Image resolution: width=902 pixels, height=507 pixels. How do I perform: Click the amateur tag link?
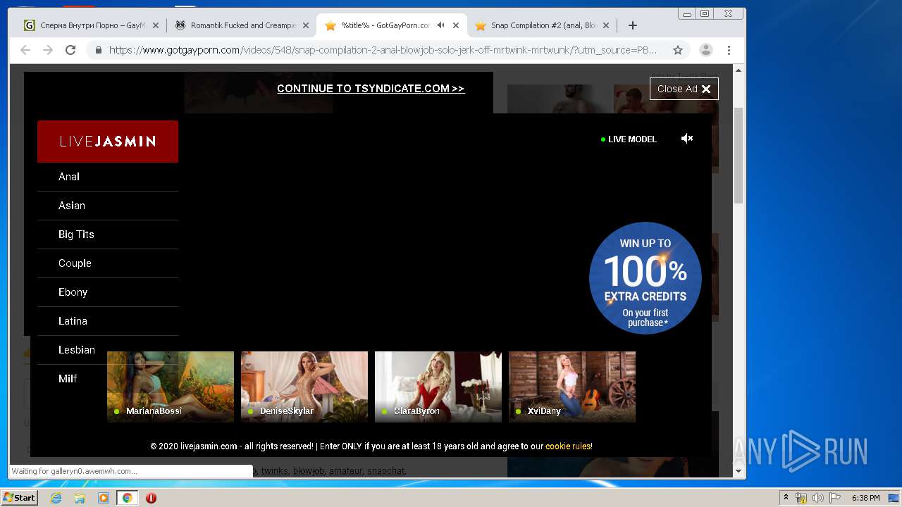(x=345, y=471)
